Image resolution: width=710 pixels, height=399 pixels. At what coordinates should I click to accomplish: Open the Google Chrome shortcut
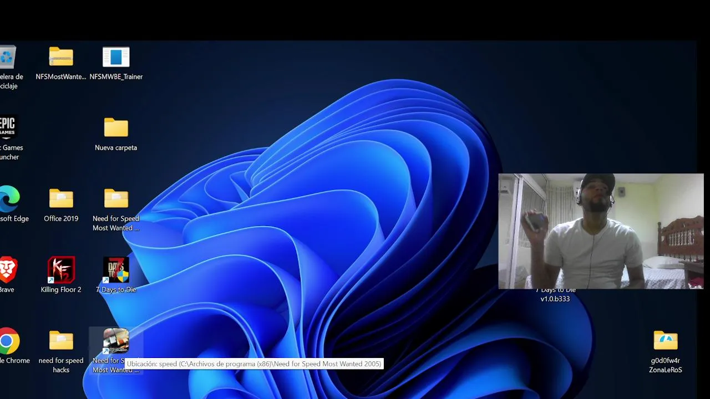coord(9,340)
